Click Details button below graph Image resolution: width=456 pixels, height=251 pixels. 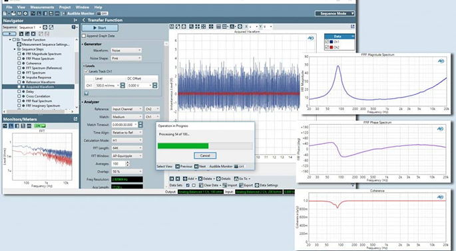pos(224,179)
